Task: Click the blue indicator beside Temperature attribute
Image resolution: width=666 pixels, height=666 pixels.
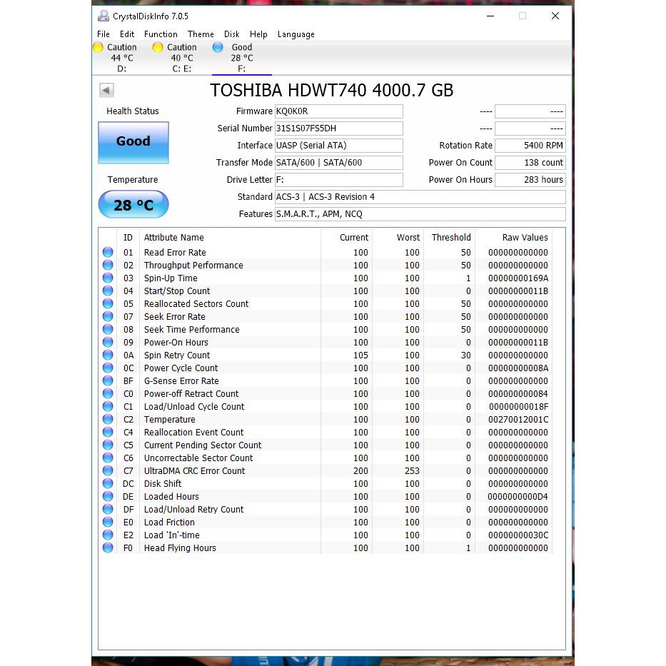Action: [x=108, y=420]
